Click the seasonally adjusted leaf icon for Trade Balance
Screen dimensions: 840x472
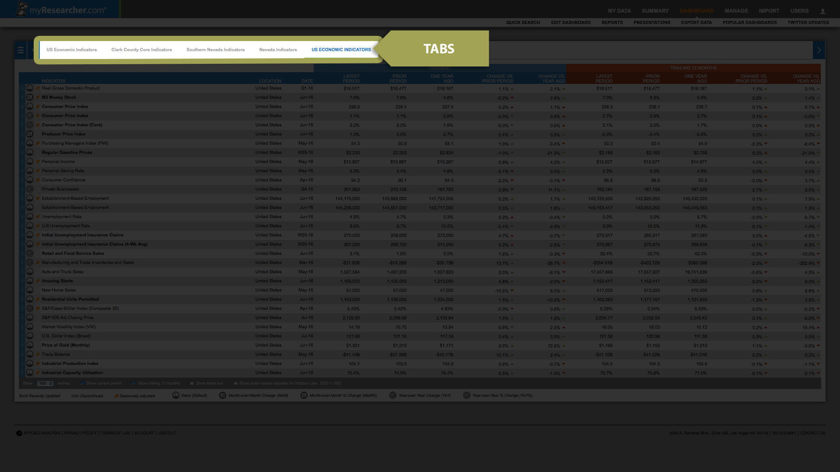[x=38, y=354]
